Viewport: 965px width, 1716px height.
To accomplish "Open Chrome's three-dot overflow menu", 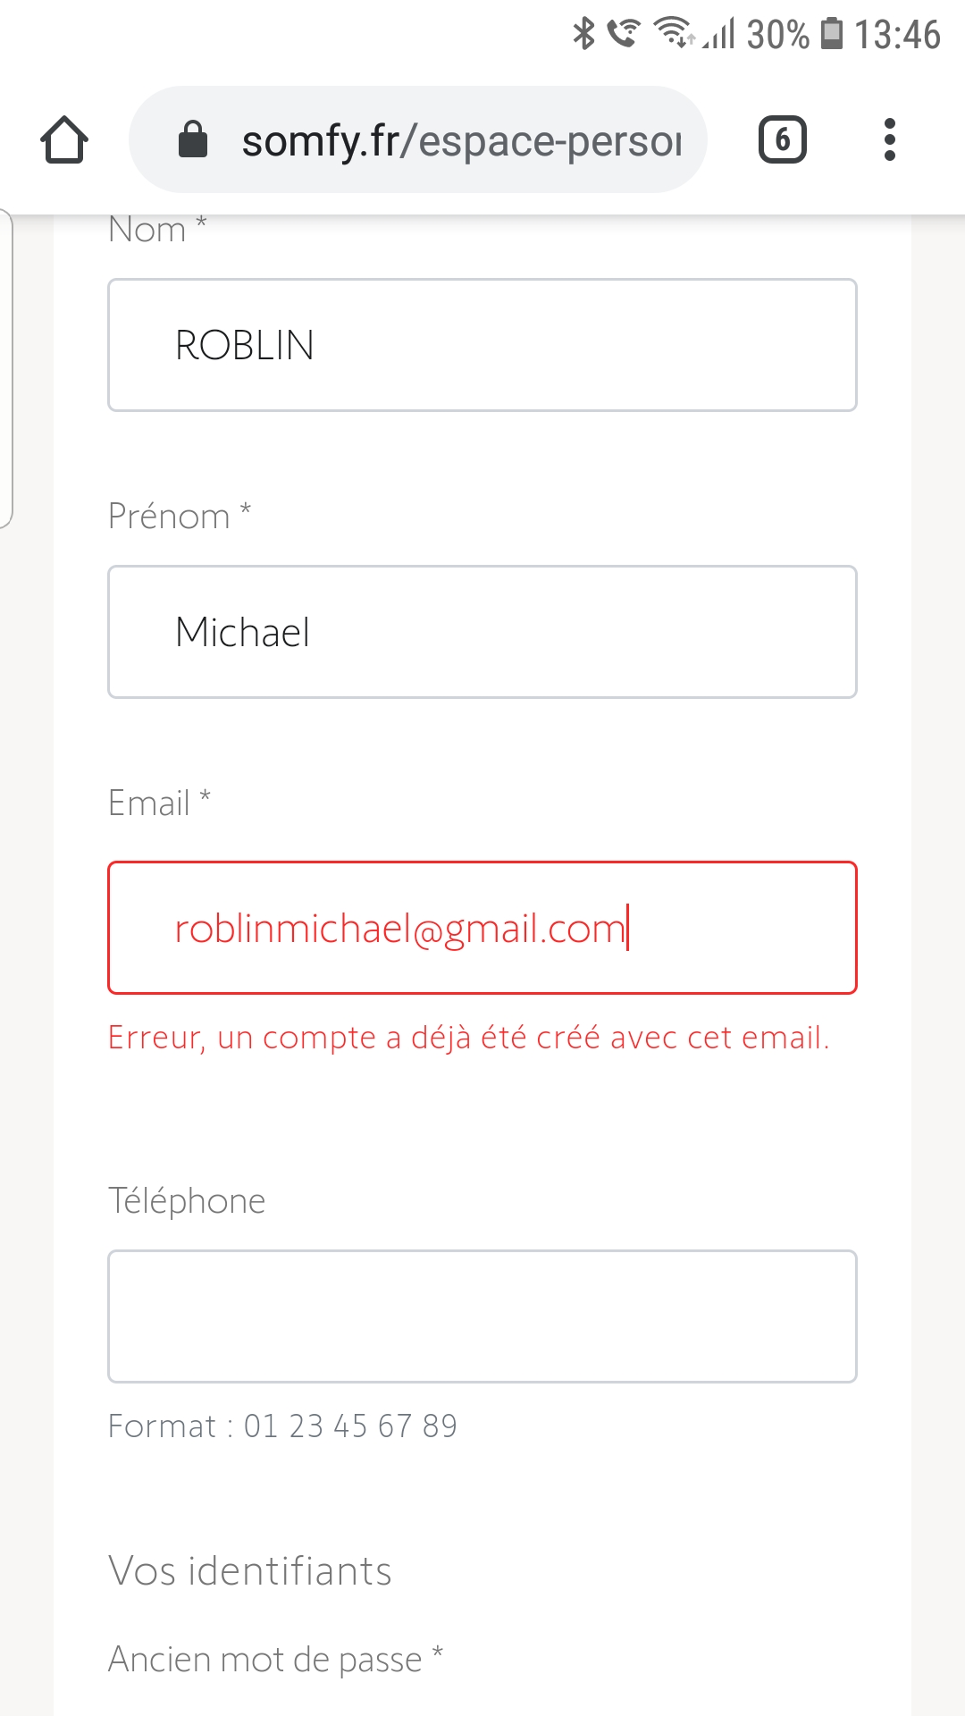I will click(x=889, y=140).
